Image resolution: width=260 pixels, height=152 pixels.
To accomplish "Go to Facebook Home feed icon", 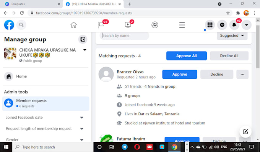I will pyautogui.click(x=73, y=25).
